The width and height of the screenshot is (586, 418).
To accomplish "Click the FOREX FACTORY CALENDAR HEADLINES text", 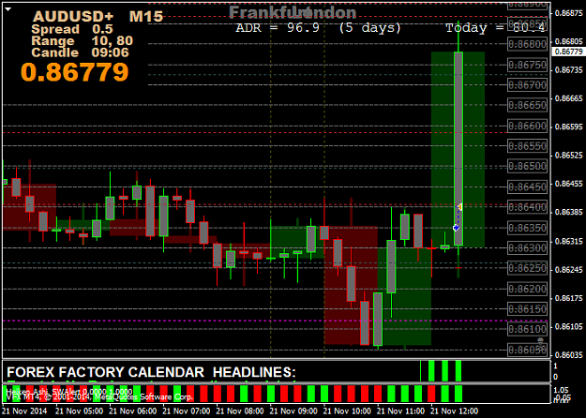I will click(x=151, y=372).
